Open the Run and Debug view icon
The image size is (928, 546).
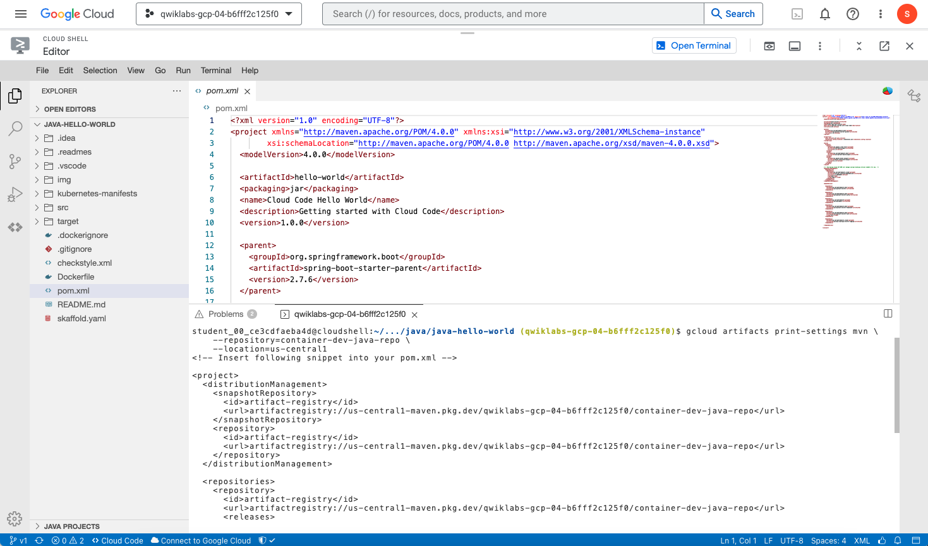click(x=15, y=194)
